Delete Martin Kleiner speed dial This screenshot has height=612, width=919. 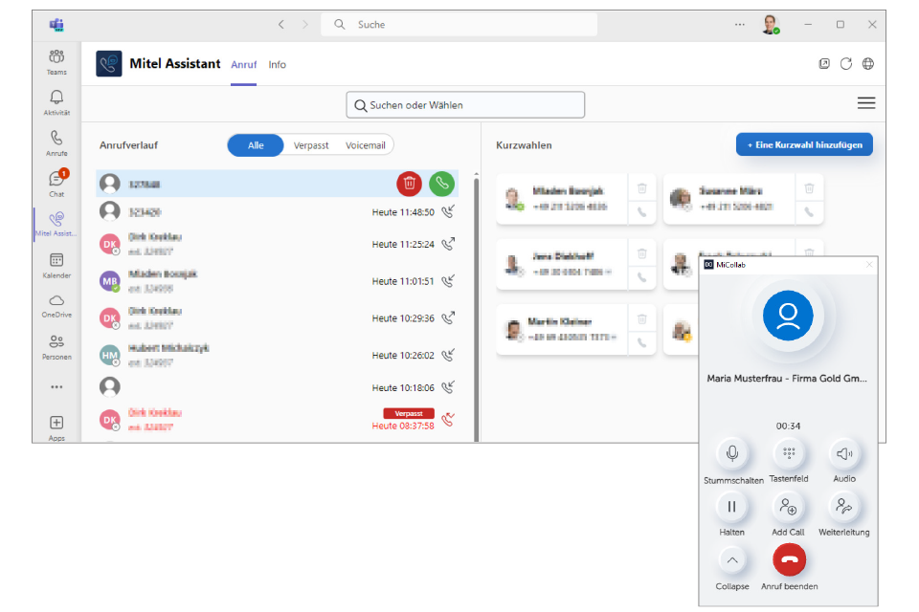641,319
